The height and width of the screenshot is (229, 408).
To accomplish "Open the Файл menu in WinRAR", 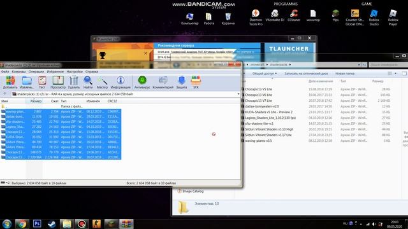I will (x=5, y=71).
